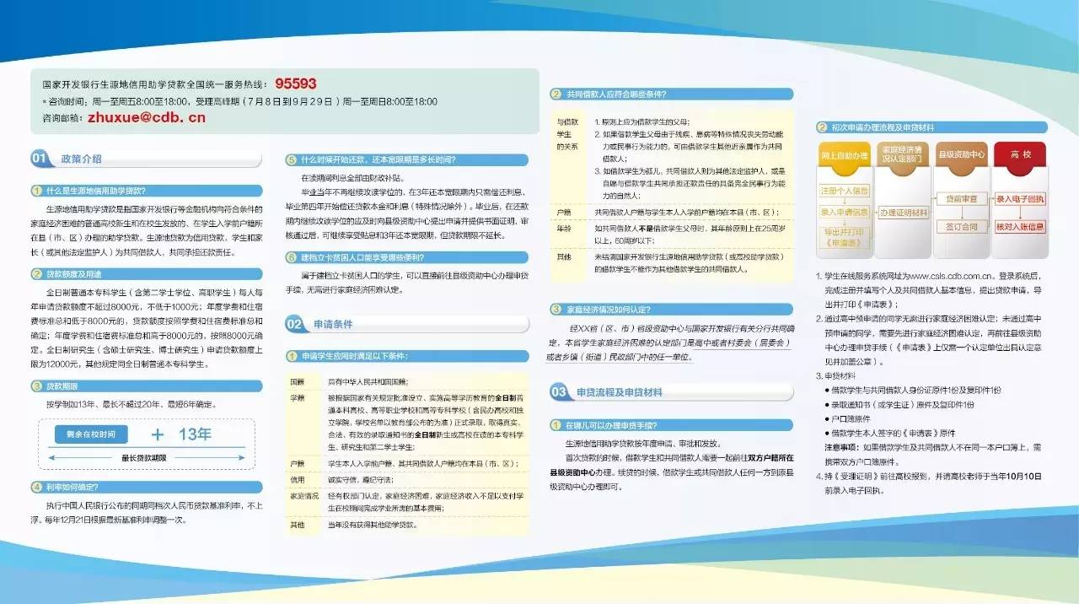Click the 家庭情况 row label in the table
The height and width of the screenshot is (604, 1079).
(x=304, y=496)
